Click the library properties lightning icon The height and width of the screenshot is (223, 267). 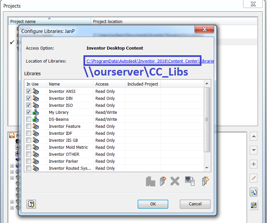pyautogui.click(x=205, y=181)
